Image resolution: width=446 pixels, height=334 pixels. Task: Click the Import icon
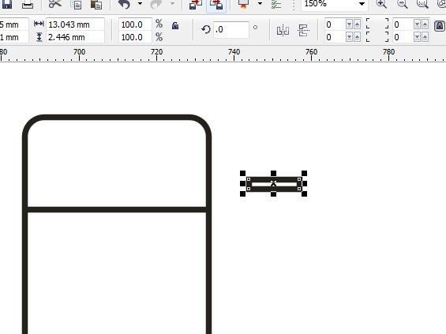[x=196, y=5]
